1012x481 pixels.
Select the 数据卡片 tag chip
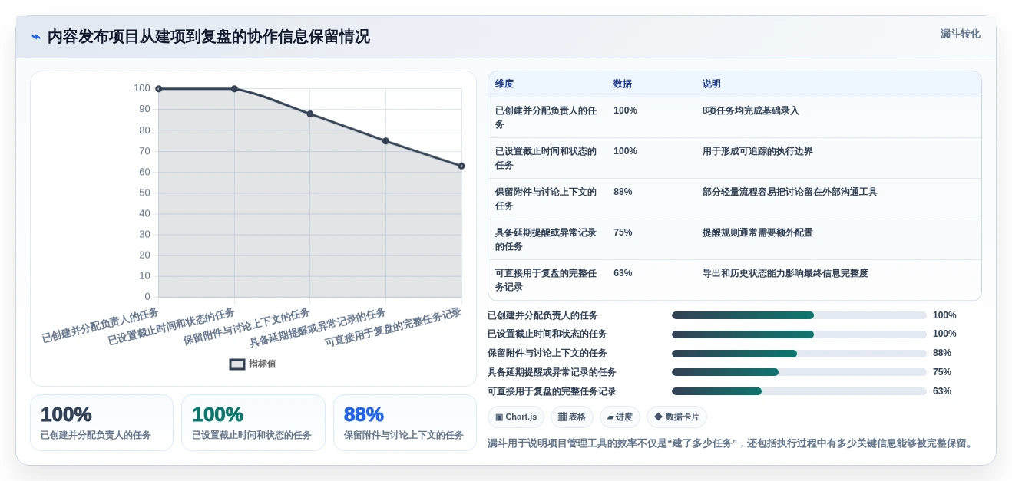click(x=676, y=417)
